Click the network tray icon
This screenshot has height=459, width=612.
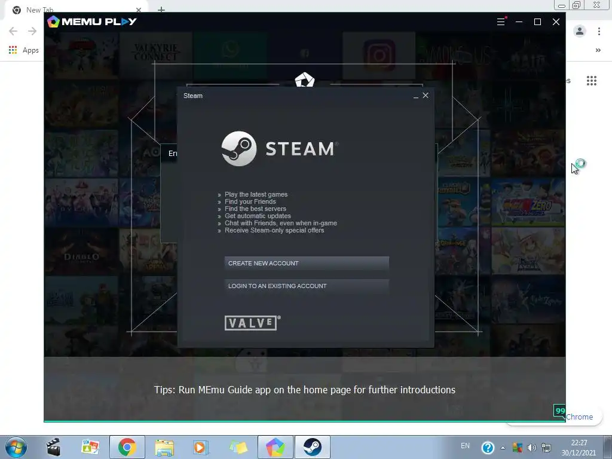tap(546, 448)
